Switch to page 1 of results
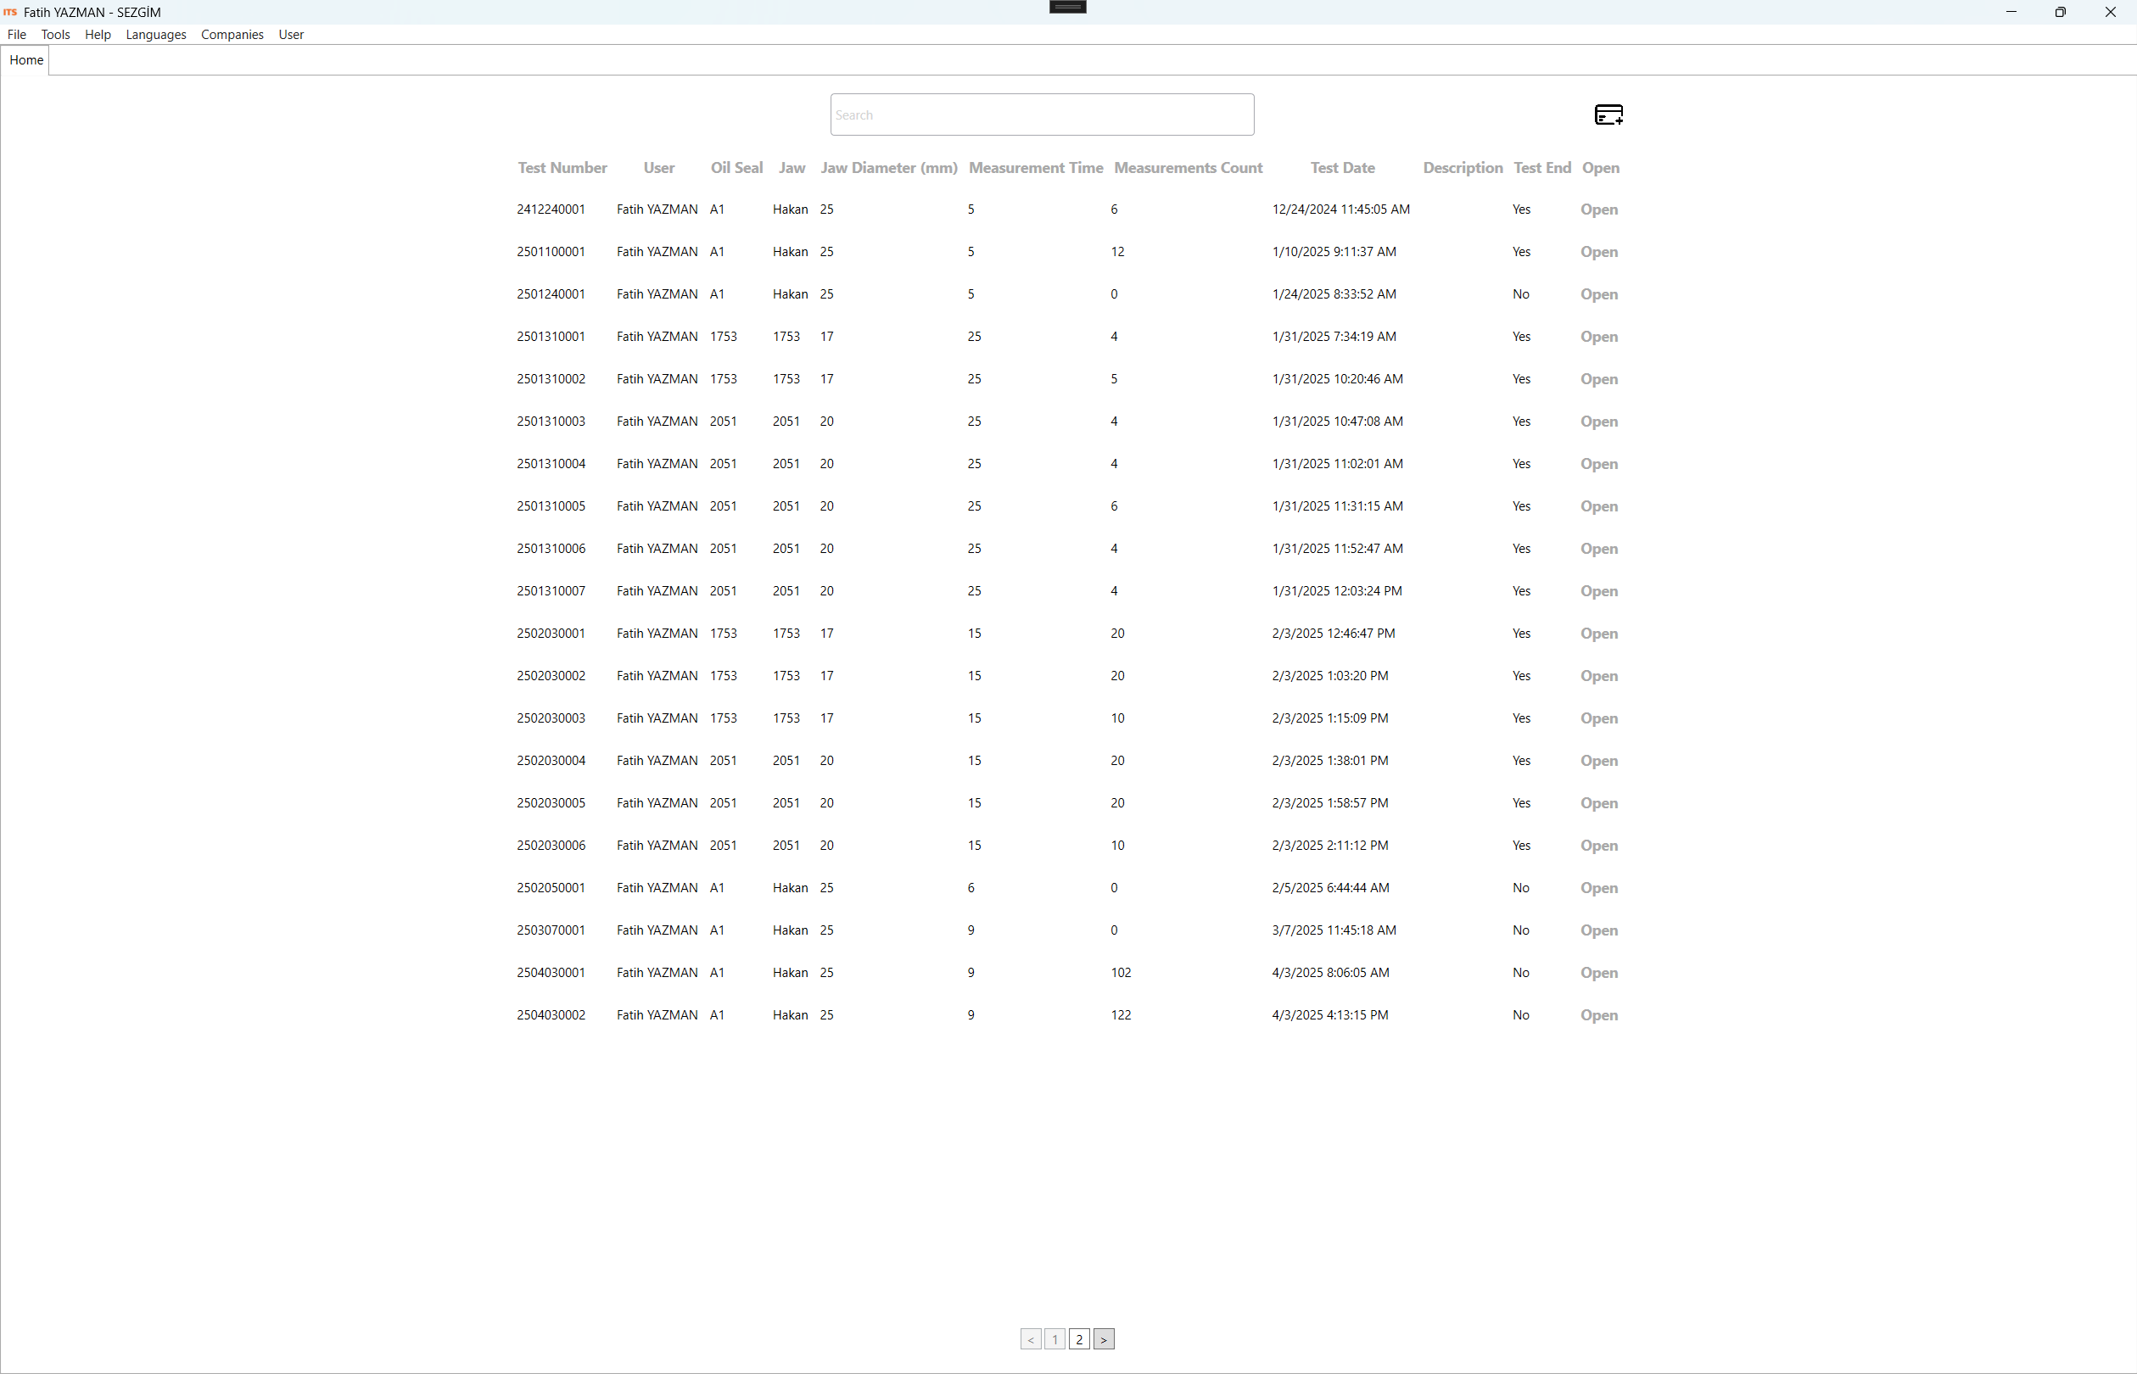This screenshot has height=1374, width=2137. [x=1055, y=1339]
